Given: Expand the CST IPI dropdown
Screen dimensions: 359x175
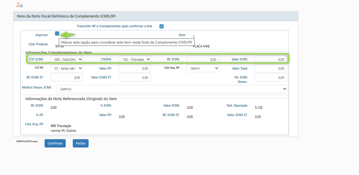Looking at the screenshot, I should (67, 68).
